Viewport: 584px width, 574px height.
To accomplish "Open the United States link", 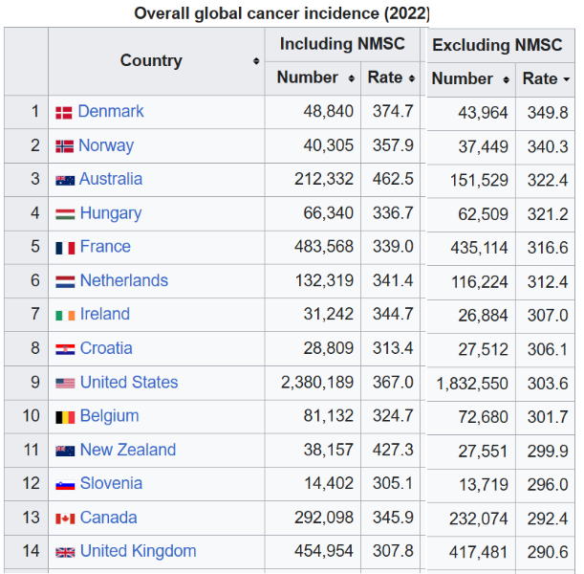I will pyautogui.click(x=129, y=382).
